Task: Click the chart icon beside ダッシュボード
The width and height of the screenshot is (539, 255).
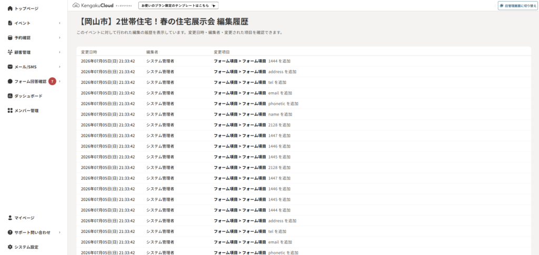Action: click(10, 96)
